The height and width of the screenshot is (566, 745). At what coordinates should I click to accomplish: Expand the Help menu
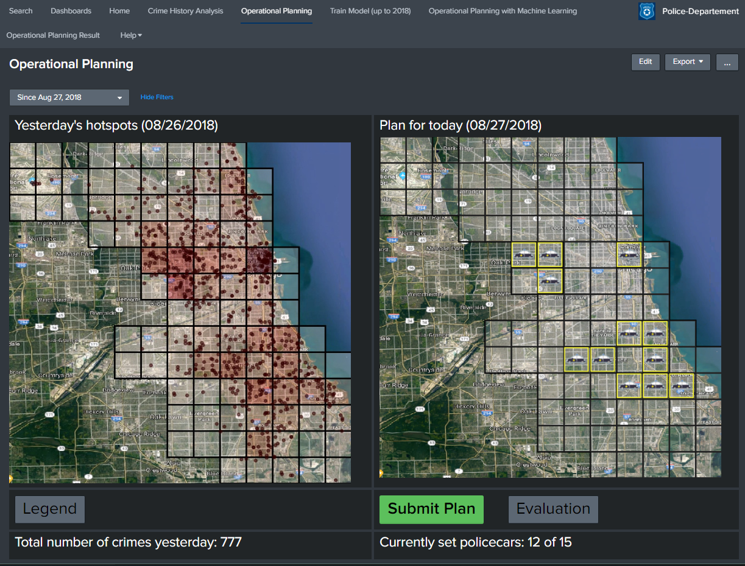131,35
